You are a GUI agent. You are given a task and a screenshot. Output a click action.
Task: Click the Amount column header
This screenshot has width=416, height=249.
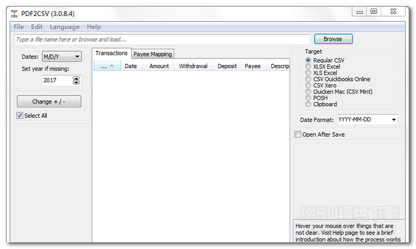tap(159, 66)
